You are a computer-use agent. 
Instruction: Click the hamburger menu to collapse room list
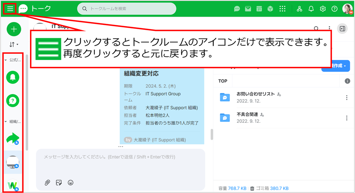point(10,9)
